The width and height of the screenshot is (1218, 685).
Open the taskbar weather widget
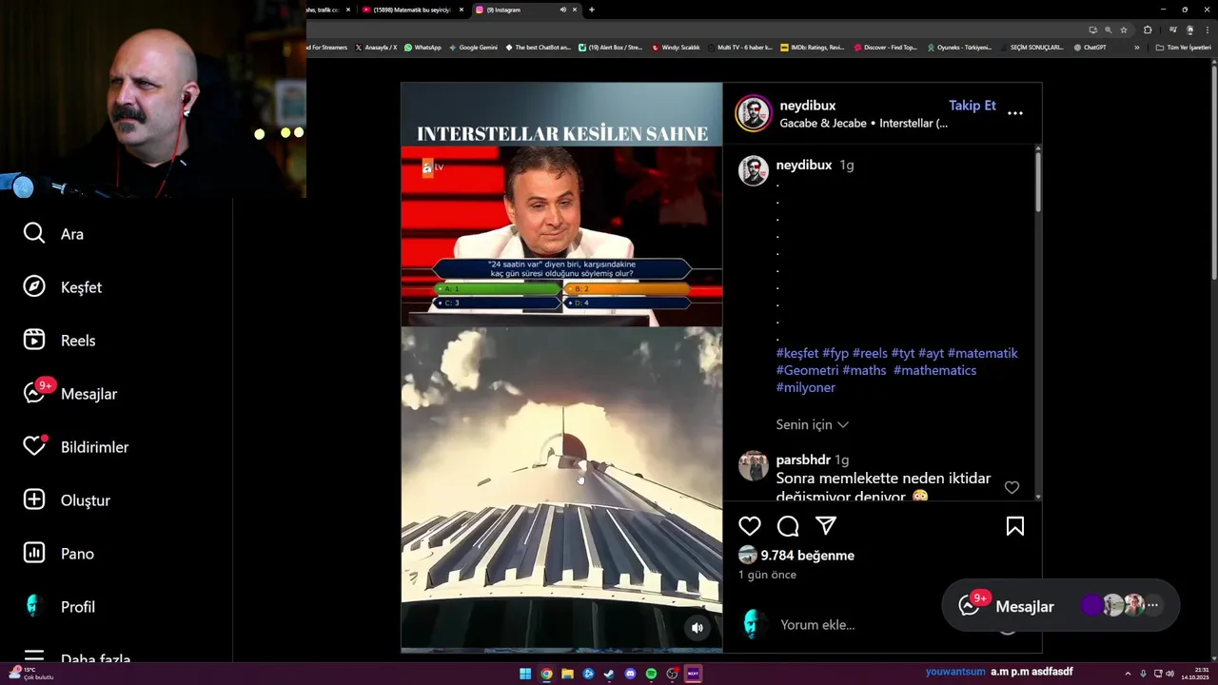coord(30,674)
